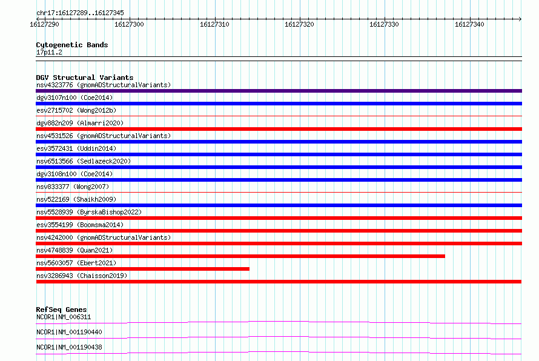The height and width of the screenshot is (361, 539).
Task: Open the dgv3107n100 (Coe2014) label
Action: click(x=74, y=98)
